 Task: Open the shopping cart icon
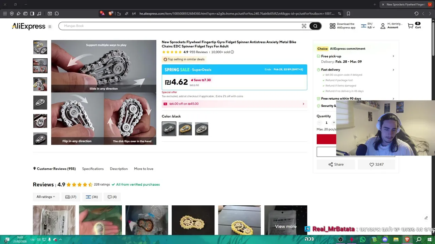411,26
